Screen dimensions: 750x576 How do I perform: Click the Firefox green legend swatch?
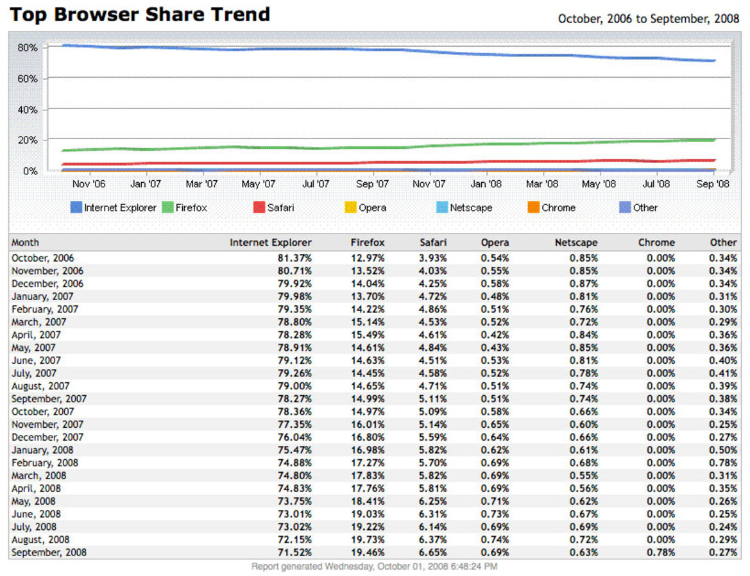tap(167, 207)
